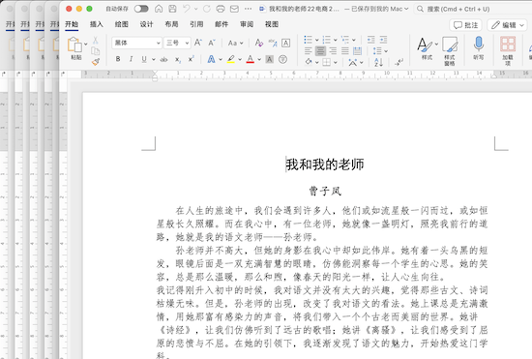Open the 样式窗格 styles pane

450,51
